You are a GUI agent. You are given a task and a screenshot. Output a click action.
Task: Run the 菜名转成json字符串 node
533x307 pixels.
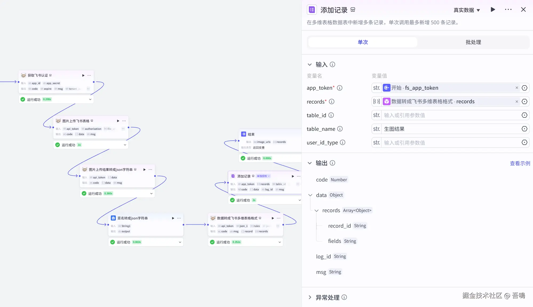pos(173,218)
